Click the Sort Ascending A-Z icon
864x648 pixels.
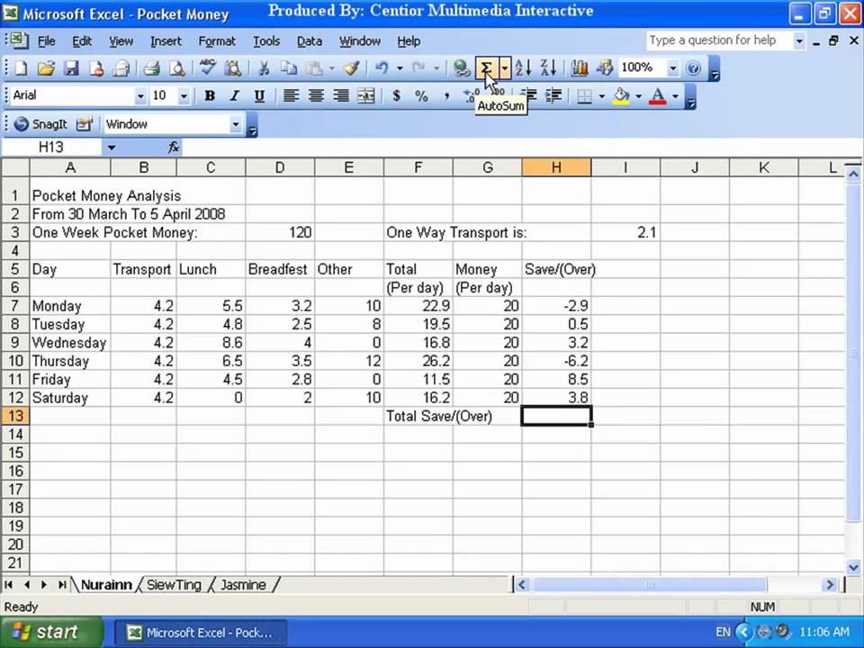click(x=523, y=68)
